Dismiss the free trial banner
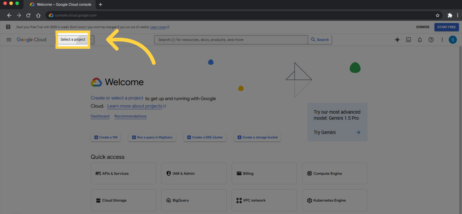462x214 pixels. (423, 27)
